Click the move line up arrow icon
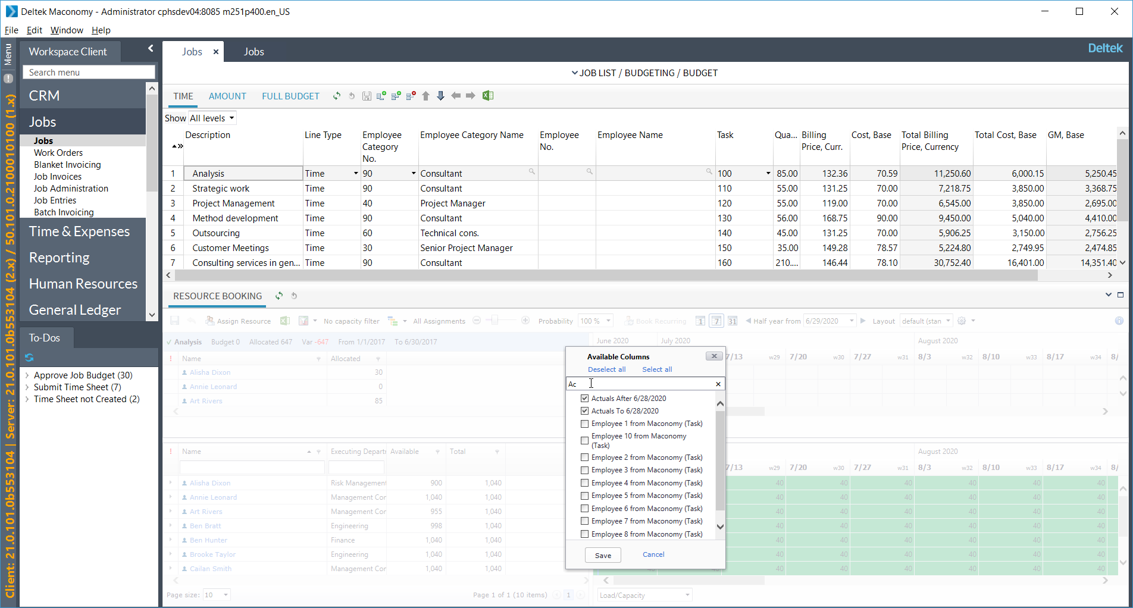1133x608 pixels. tap(425, 96)
